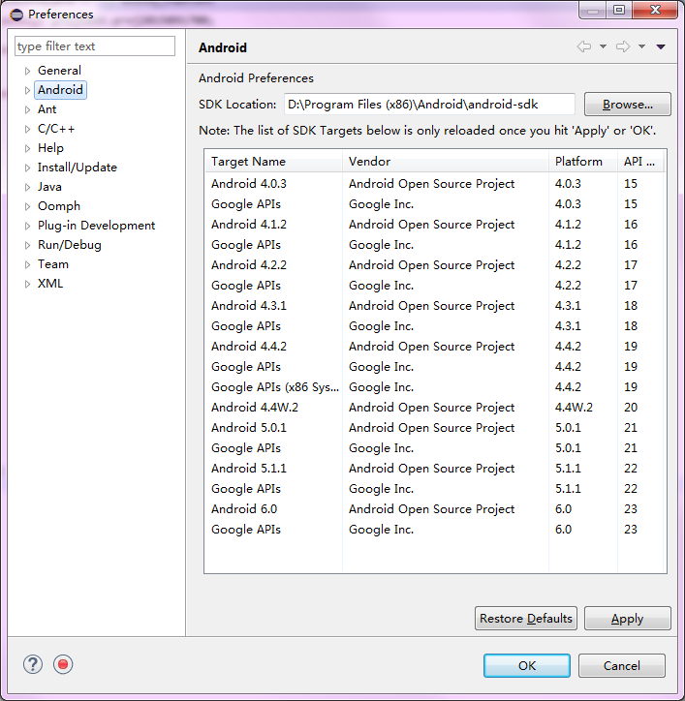
Task: Select the Android 4.3.1 target row
Action: (435, 306)
